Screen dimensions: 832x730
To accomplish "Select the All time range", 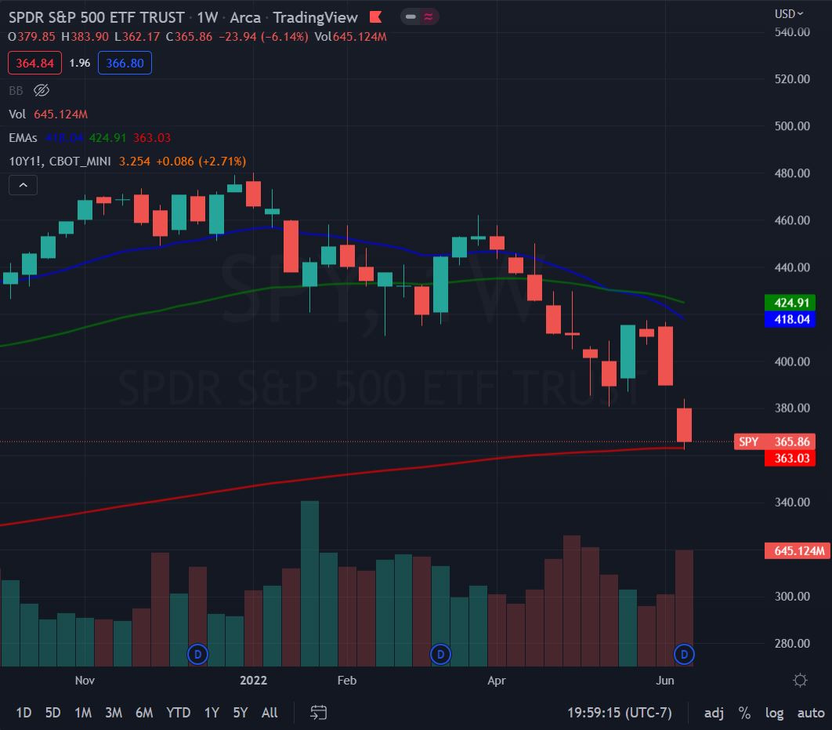I will pyautogui.click(x=269, y=713).
